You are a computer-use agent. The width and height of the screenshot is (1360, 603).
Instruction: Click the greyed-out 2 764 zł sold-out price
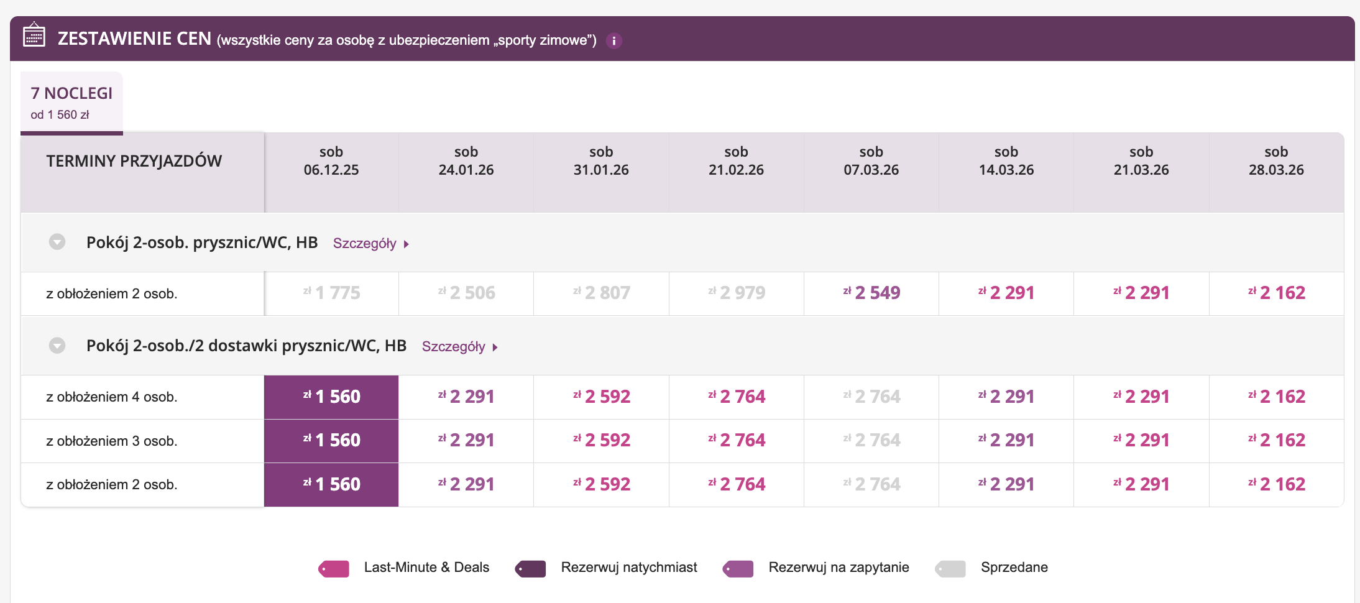coord(871,397)
